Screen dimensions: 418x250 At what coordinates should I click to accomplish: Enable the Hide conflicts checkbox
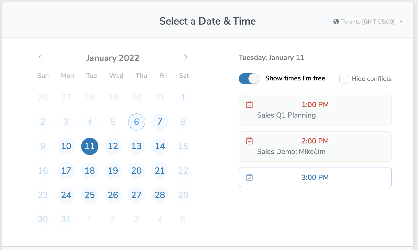[344, 79]
